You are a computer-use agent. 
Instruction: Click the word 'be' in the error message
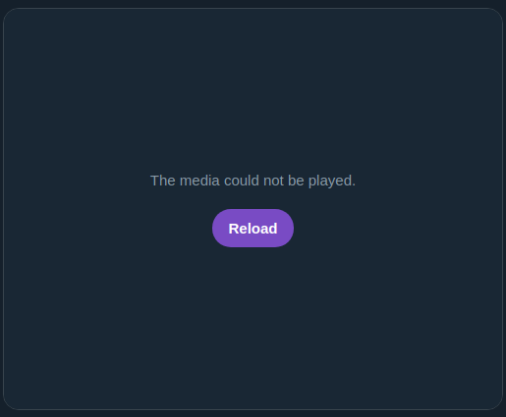[296, 181]
